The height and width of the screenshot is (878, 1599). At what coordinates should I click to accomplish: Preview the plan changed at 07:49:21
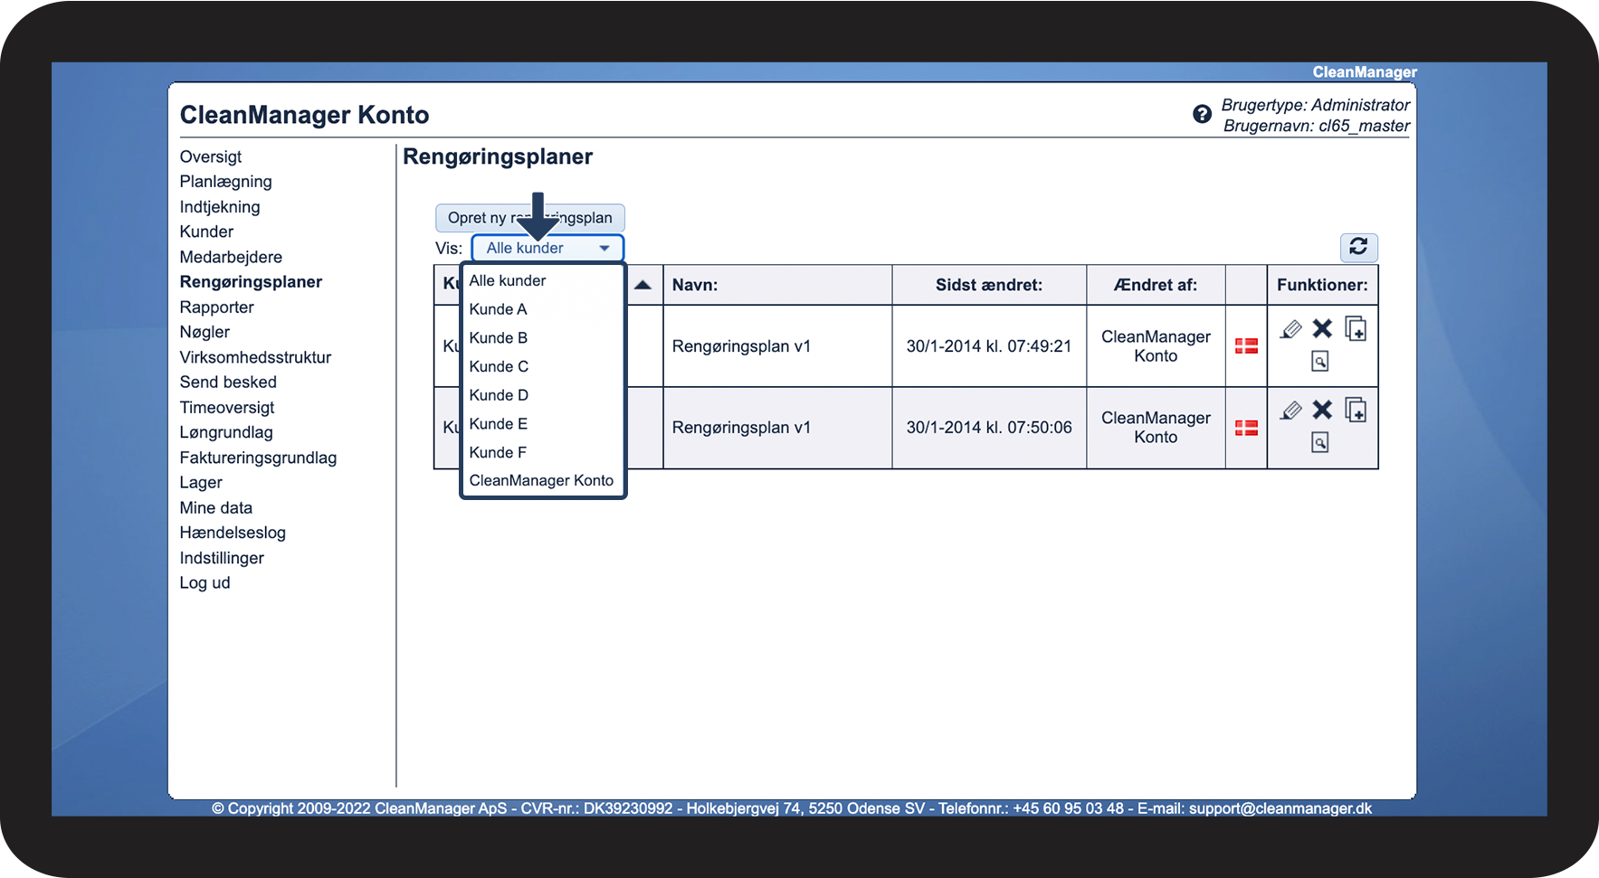tap(1320, 362)
